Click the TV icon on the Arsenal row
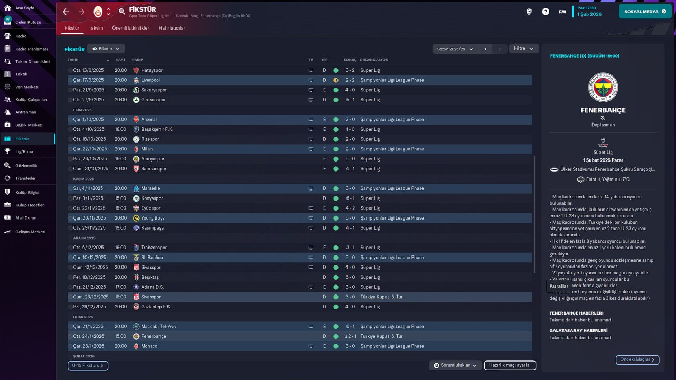676x380 pixels. (311, 120)
